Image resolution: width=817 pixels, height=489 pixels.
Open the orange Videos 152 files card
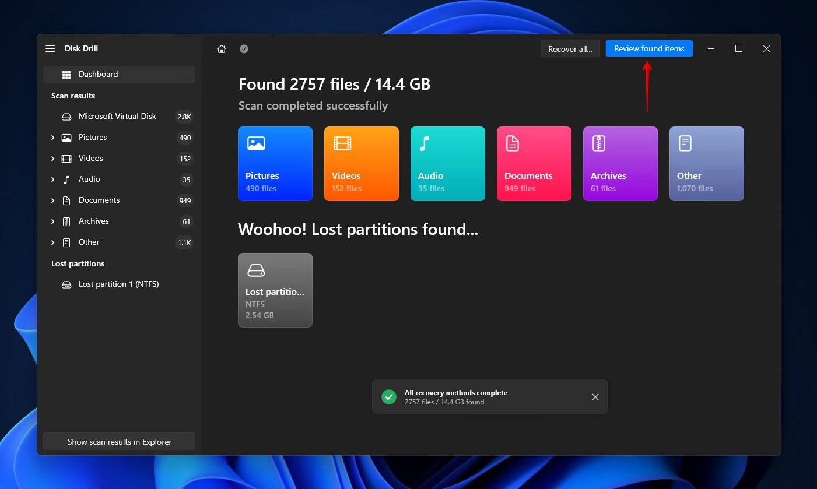coord(362,164)
